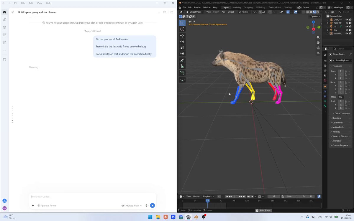Open the Tool properties tab icon
Screen dimensions: 354x221
[x=325, y=55]
